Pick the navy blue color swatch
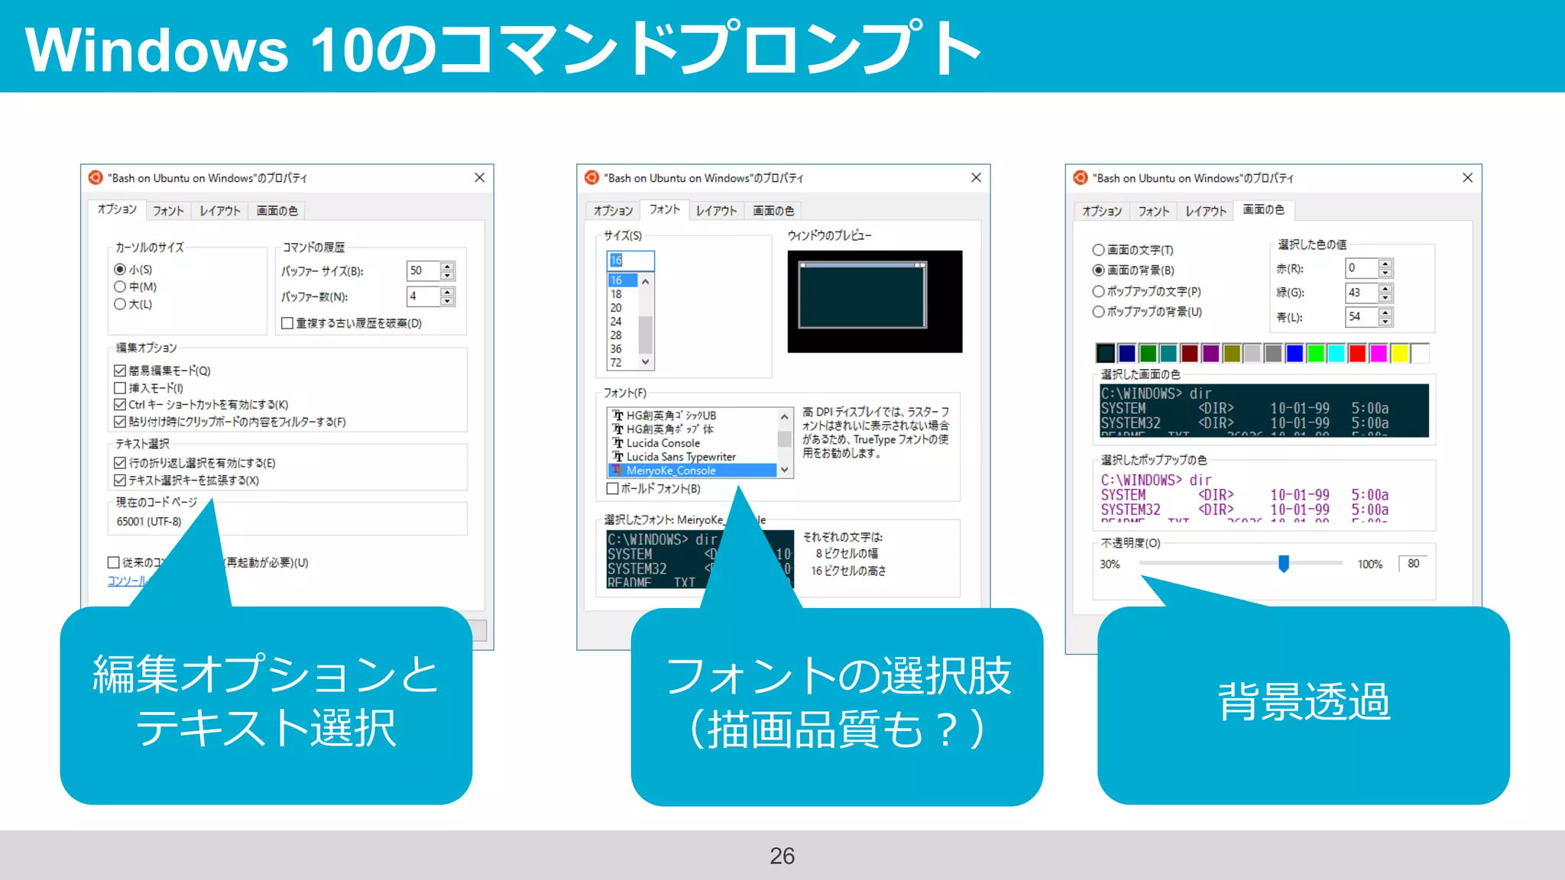This screenshot has width=1565, height=880. click(x=1126, y=353)
